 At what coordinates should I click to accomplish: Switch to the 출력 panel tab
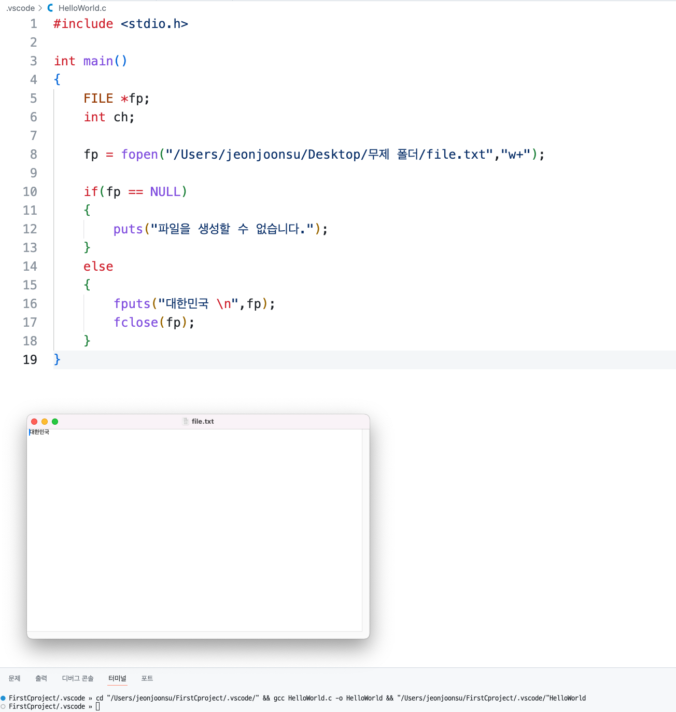41,678
